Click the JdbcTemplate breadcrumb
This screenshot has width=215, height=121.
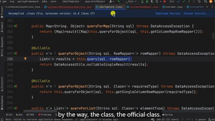click(71, 1)
